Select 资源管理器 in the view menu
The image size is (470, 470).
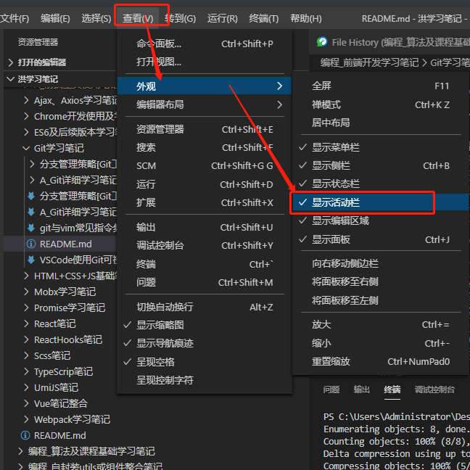point(204,129)
